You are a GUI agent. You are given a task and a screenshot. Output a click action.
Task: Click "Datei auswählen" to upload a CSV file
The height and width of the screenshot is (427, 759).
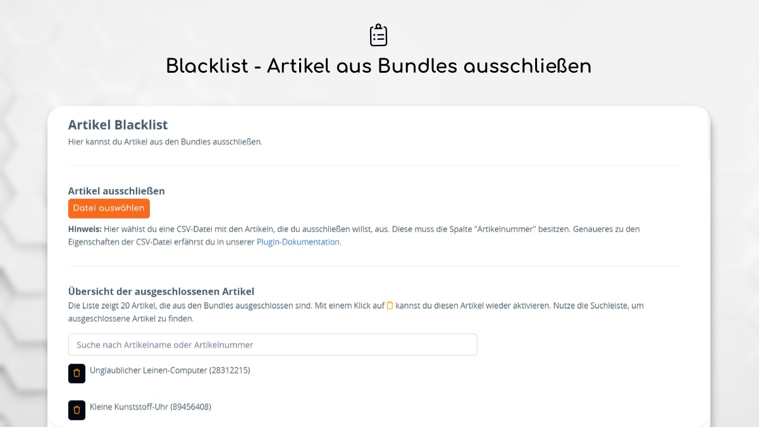(109, 208)
